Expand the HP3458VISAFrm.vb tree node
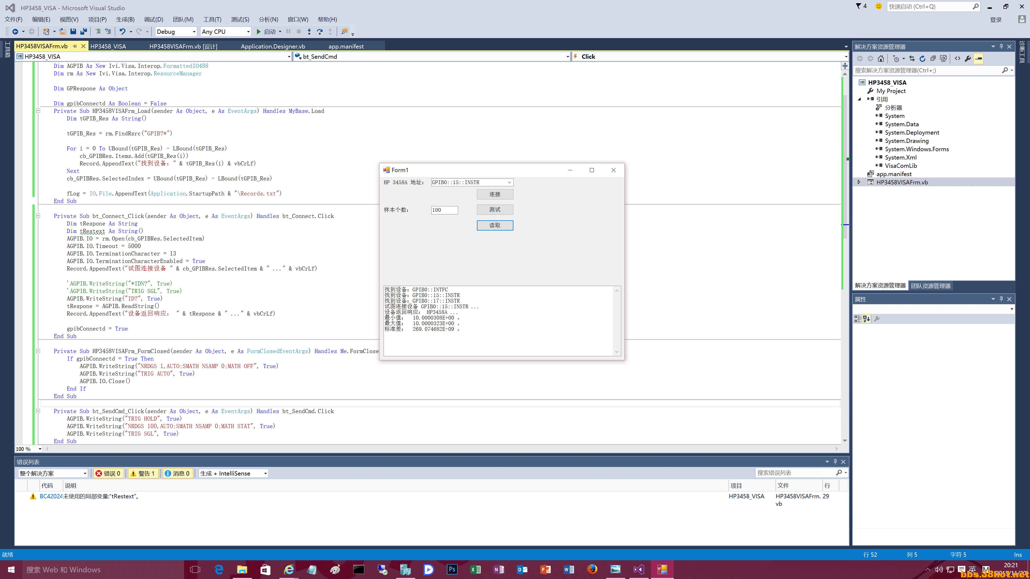The height and width of the screenshot is (579, 1030). [x=858, y=182]
